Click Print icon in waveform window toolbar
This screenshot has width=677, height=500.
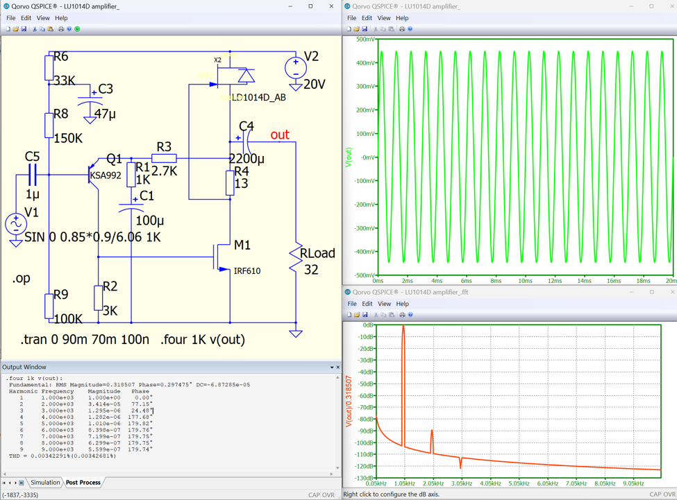pos(403,29)
